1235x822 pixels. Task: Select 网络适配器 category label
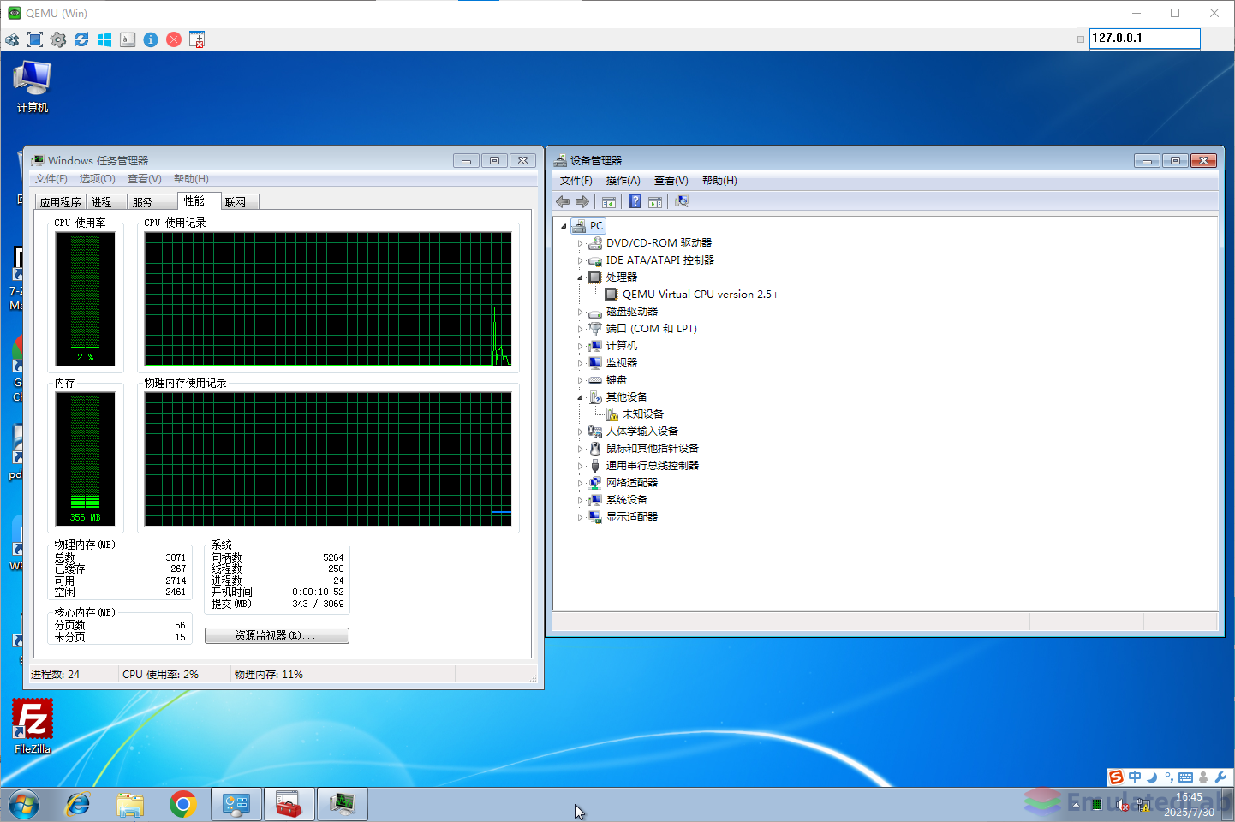632,483
